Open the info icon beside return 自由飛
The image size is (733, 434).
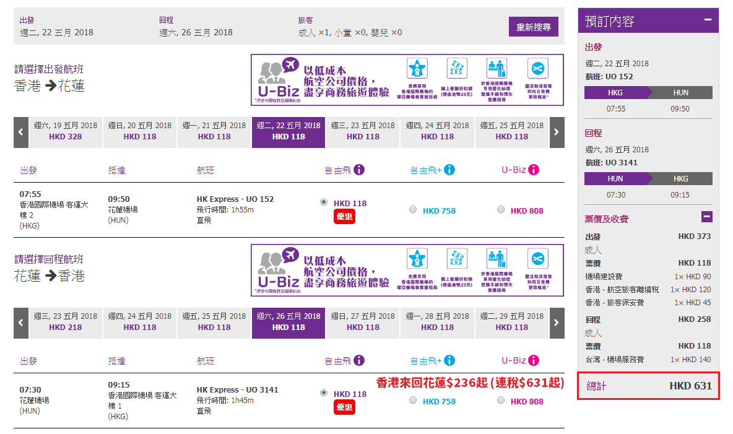pyautogui.click(x=359, y=360)
